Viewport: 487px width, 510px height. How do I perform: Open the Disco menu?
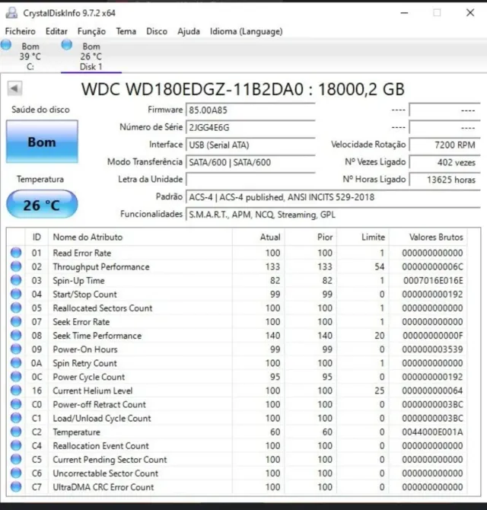pyautogui.click(x=157, y=31)
